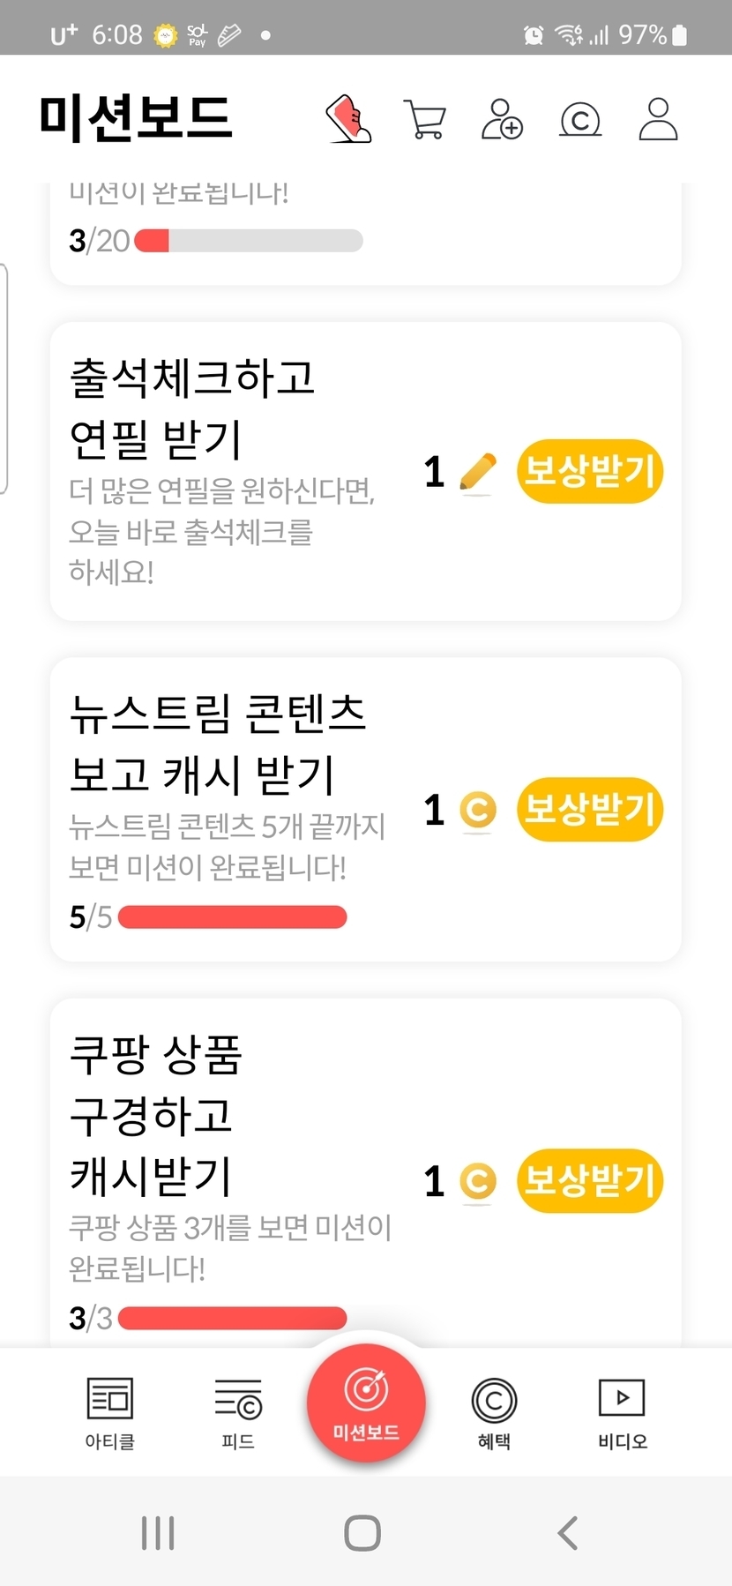
Task: Claim reward for 뉴스트림 콘텐츠 mission
Action: pyautogui.click(x=589, y=809)
